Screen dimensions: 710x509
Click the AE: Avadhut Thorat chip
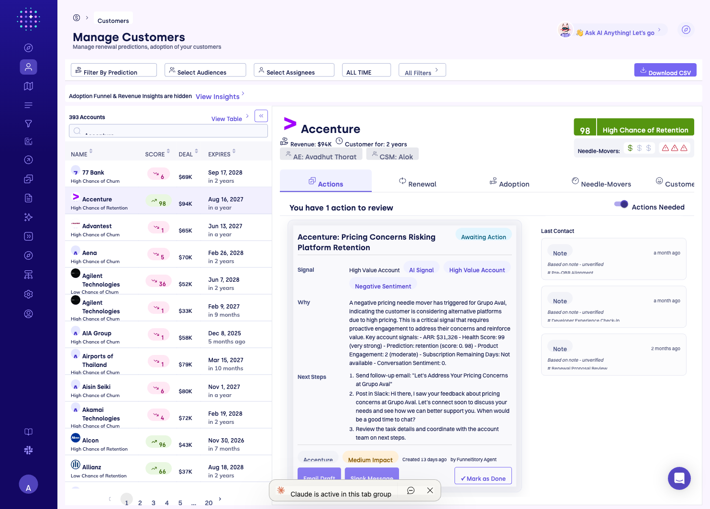click(x=321, y=154)
